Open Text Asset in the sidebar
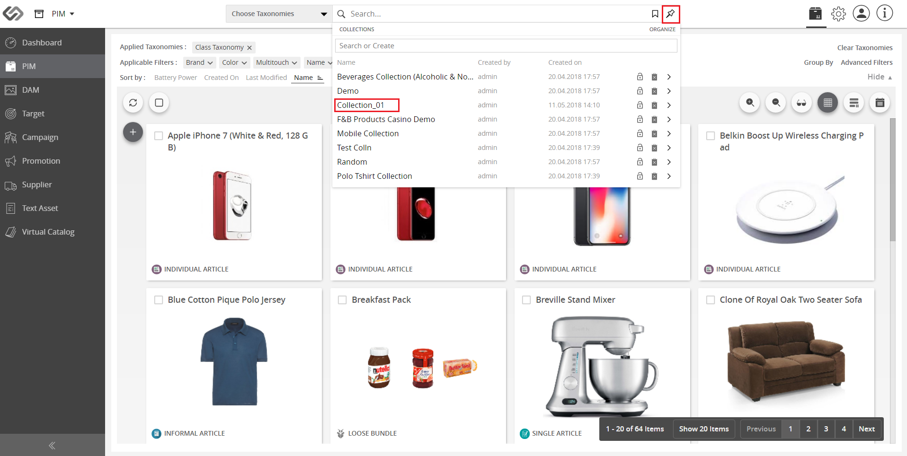 click(53, 208)
